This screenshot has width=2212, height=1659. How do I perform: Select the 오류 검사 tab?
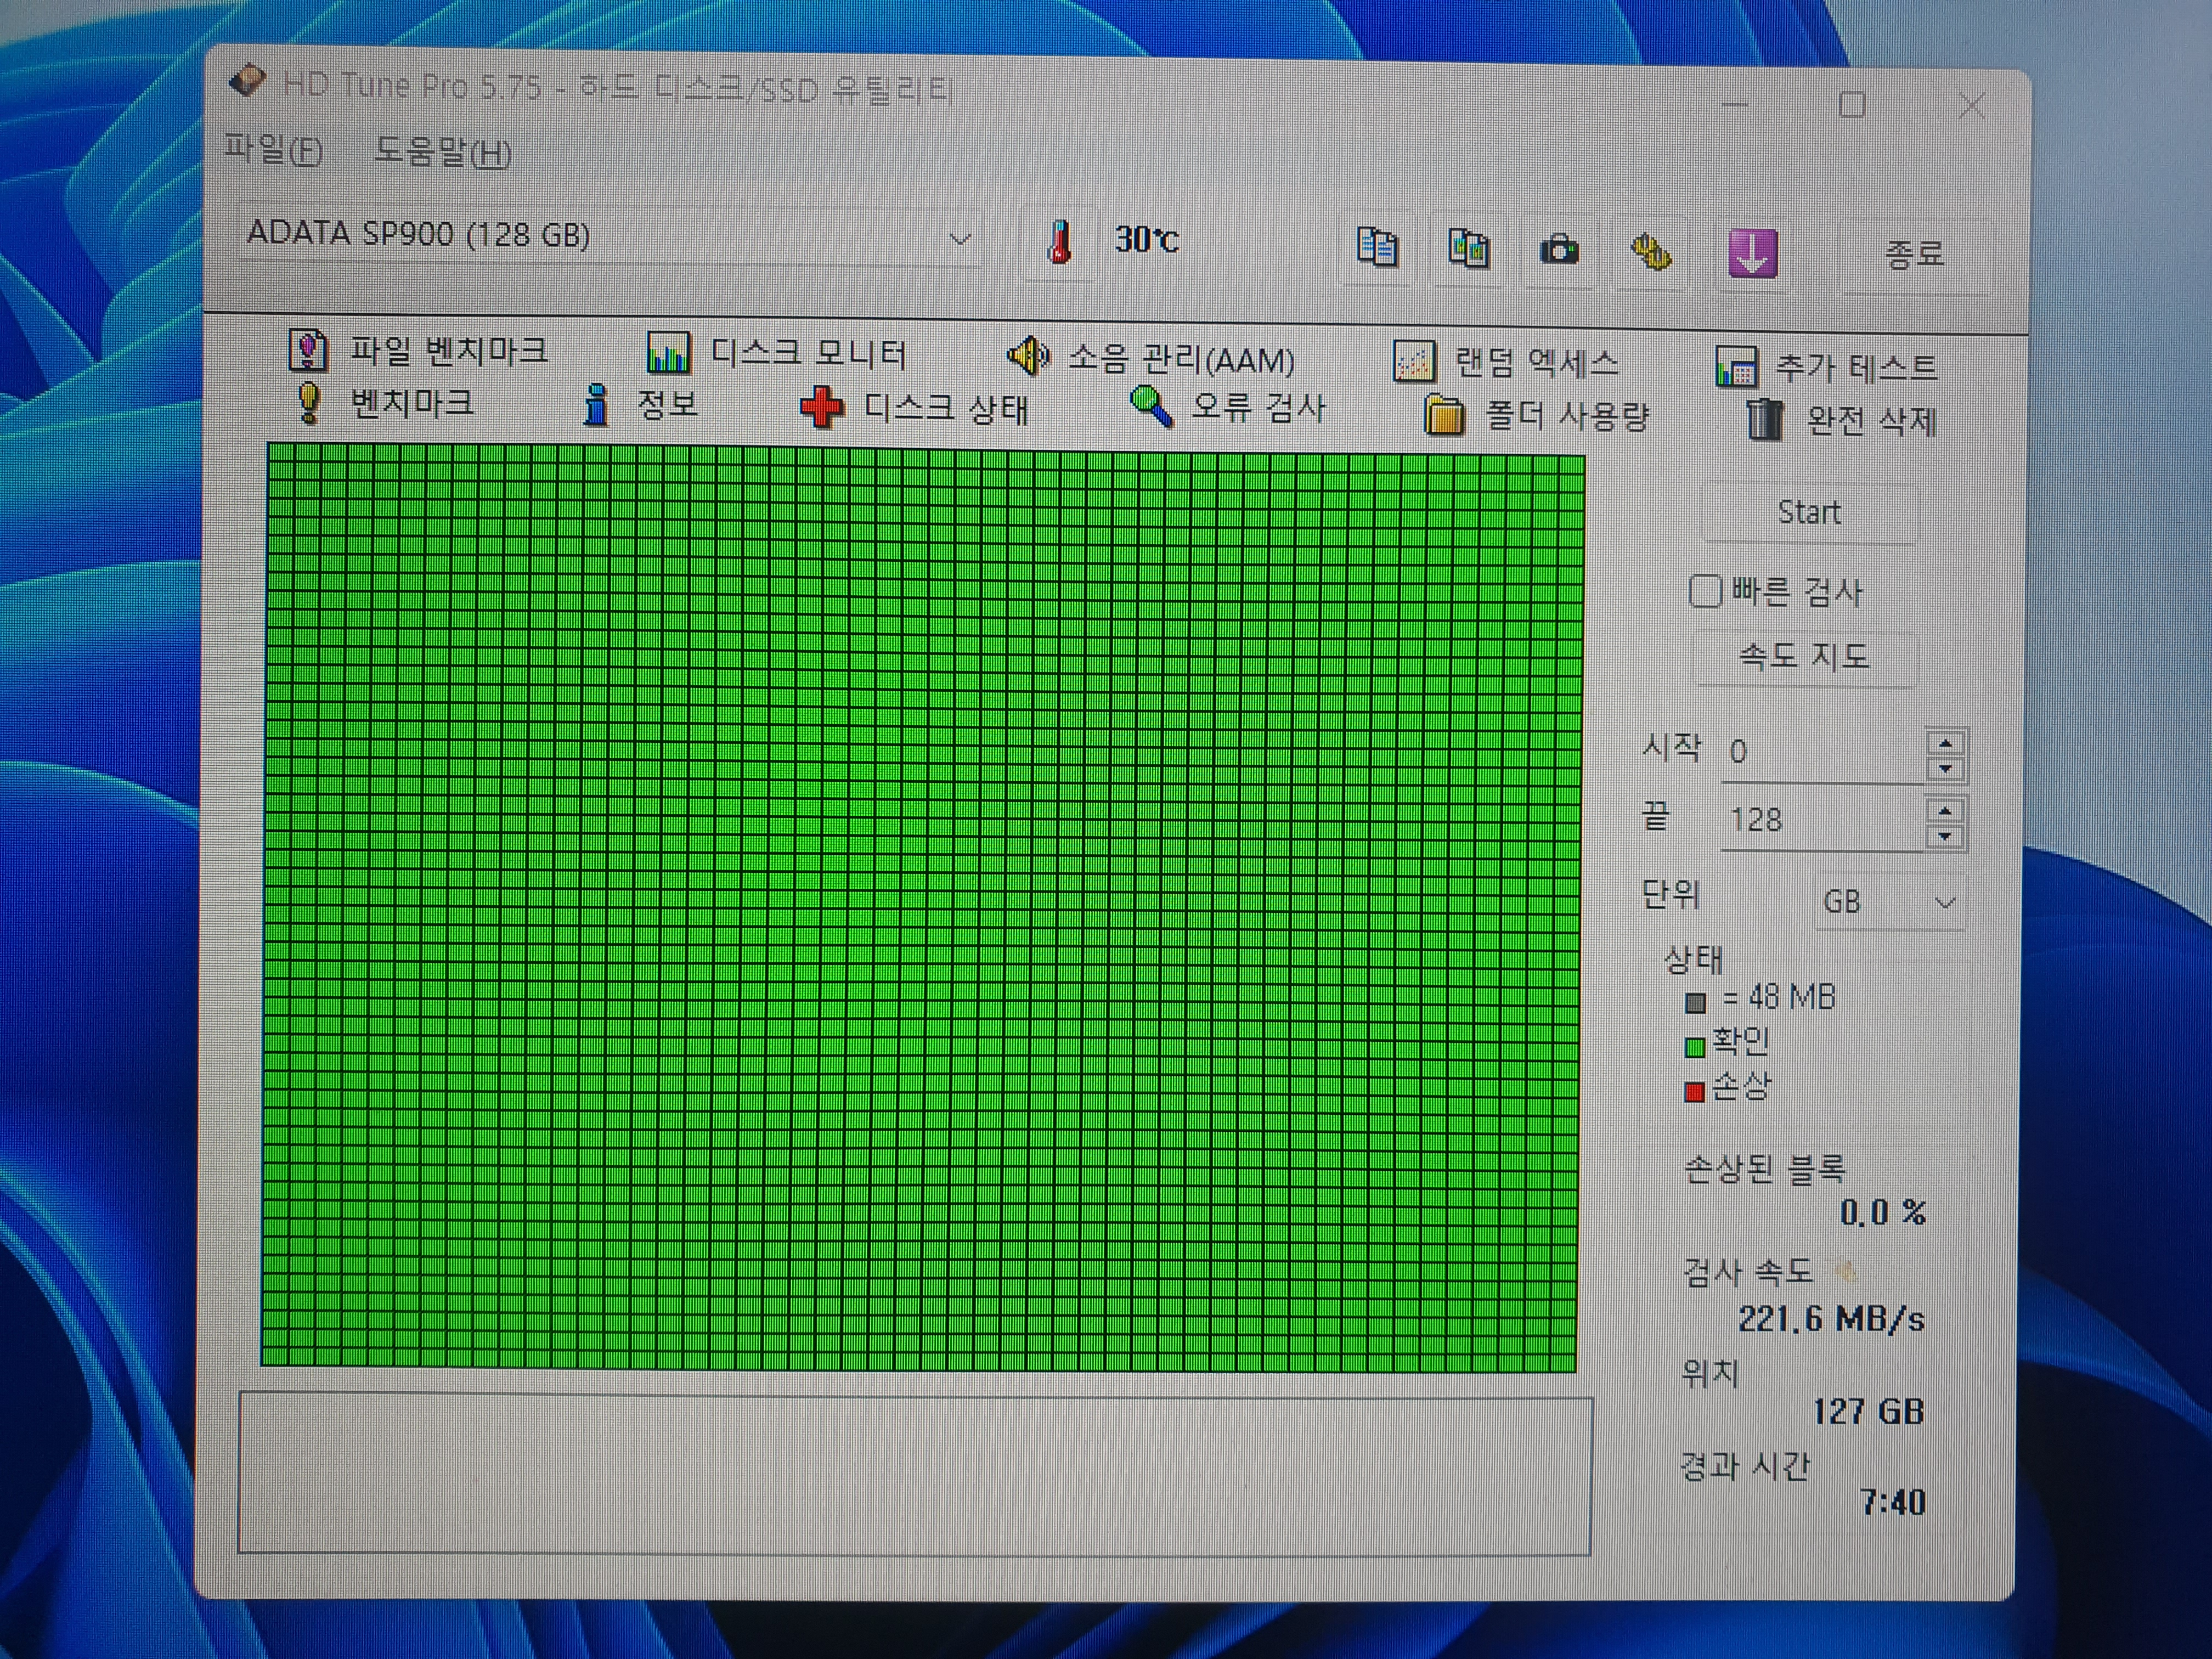point(1228,407)
